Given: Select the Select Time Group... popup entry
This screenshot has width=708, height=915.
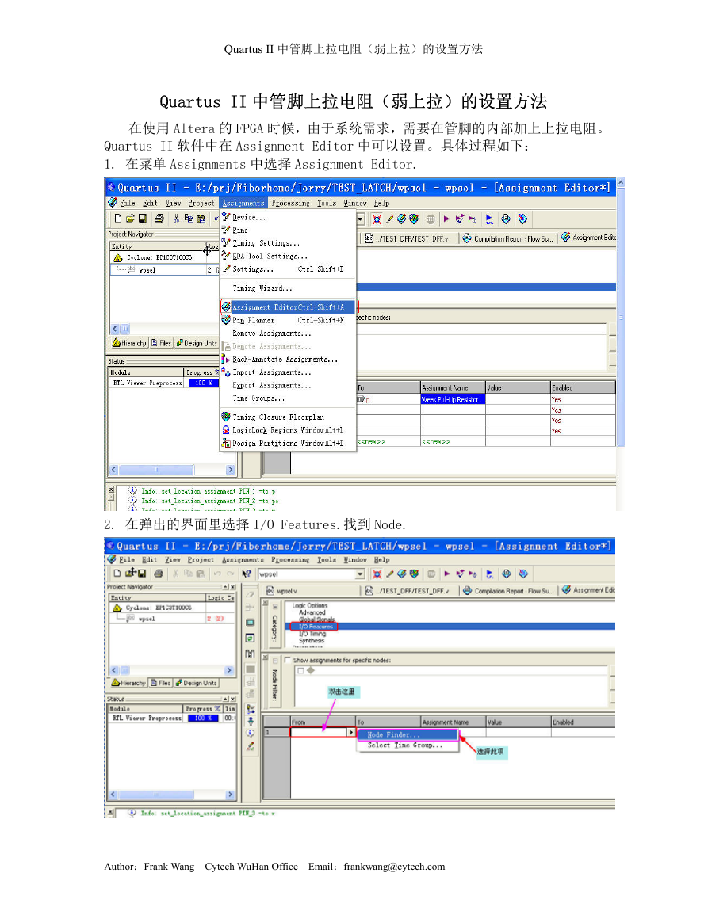Looking at the screenshot, I should tap(405, 745).
